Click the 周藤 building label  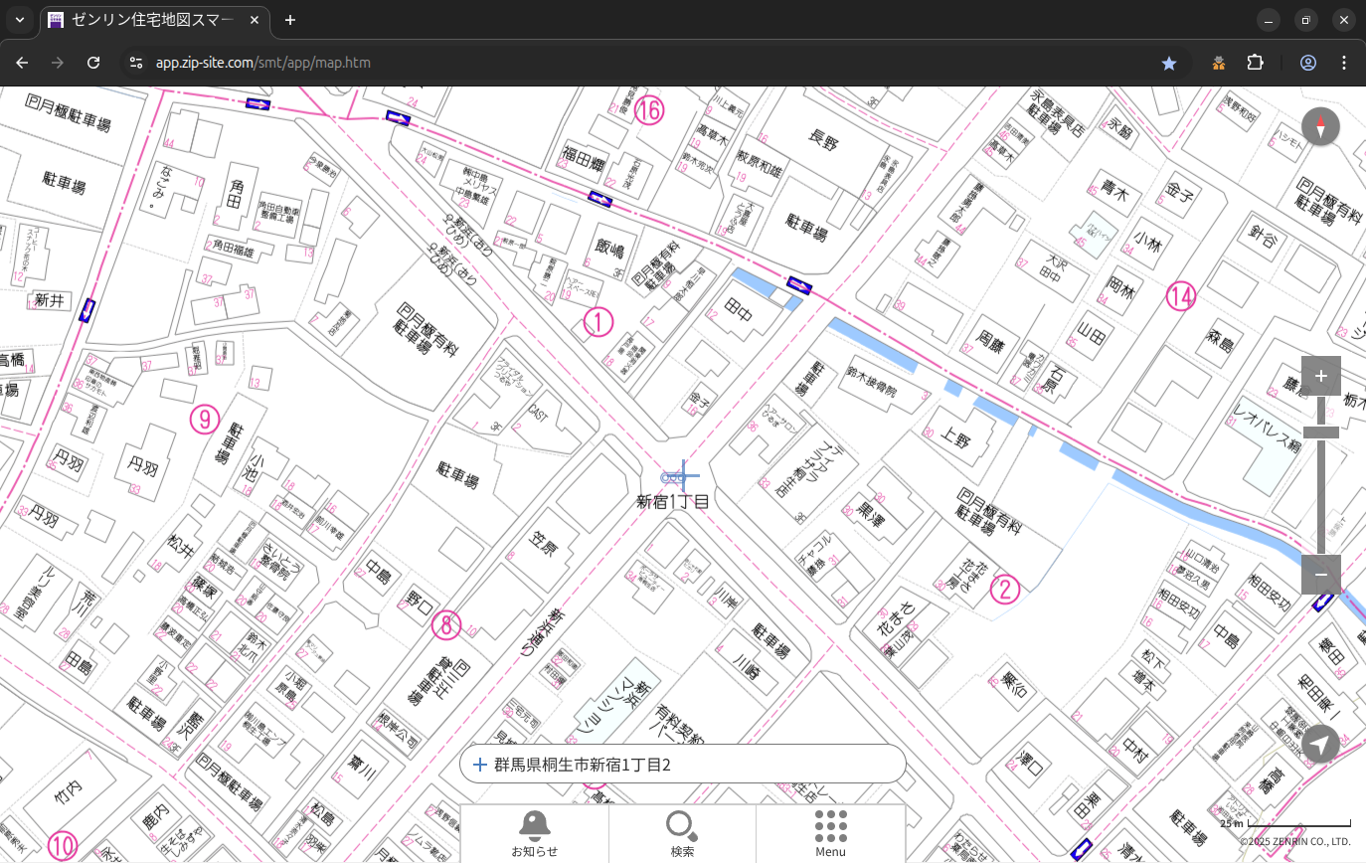991,341
